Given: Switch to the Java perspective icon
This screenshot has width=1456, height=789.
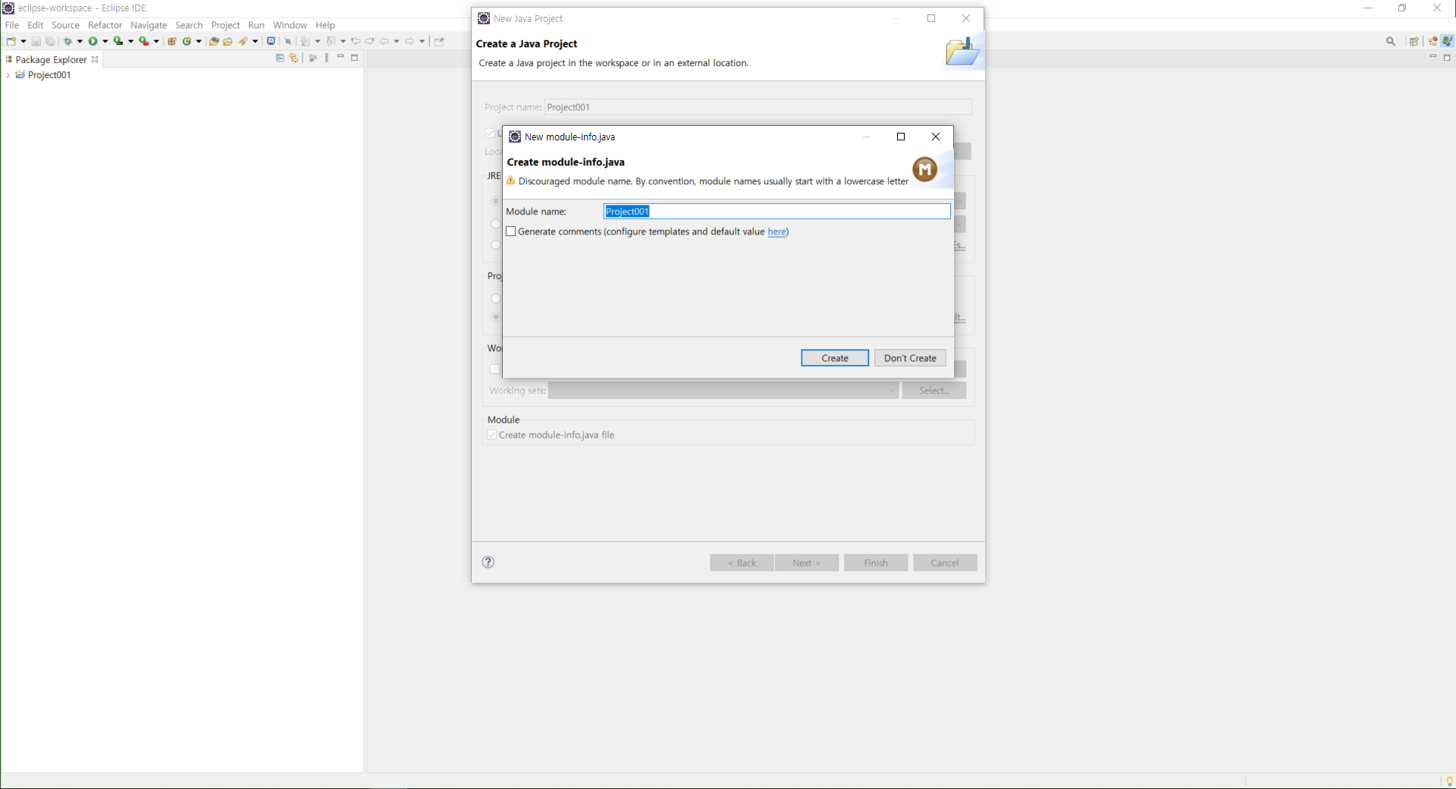Looking at the screenshot, I should click(1447, 41).
